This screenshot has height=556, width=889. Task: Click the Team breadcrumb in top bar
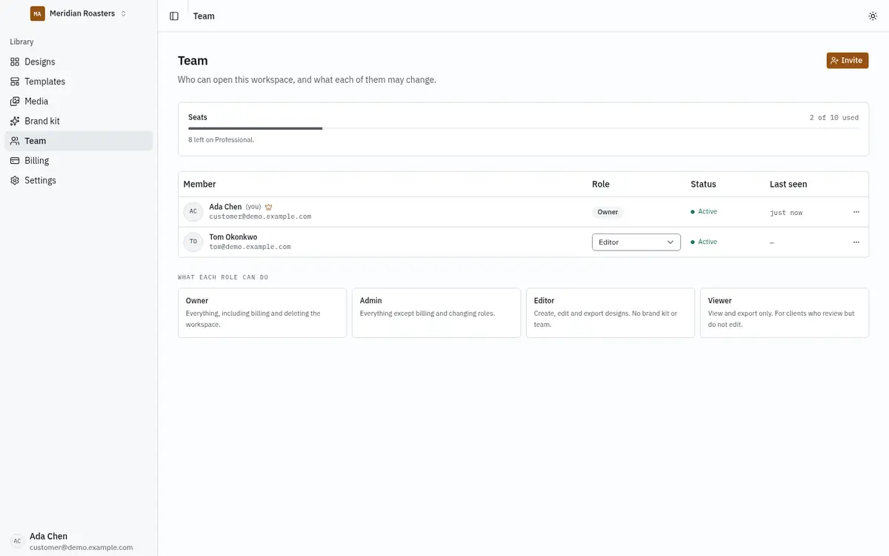[204, 16]
